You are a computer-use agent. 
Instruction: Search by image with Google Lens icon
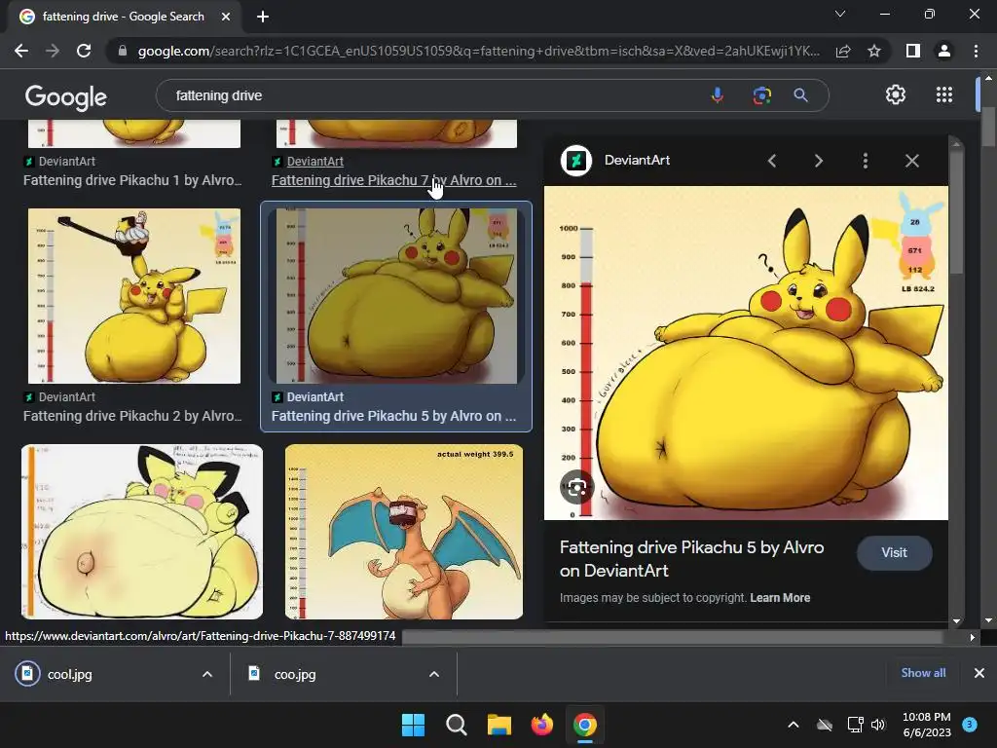pos(761,95)
